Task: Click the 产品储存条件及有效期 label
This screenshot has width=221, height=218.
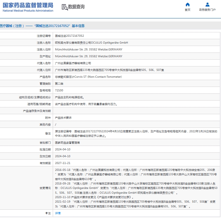Action: [x=37, y=111]
